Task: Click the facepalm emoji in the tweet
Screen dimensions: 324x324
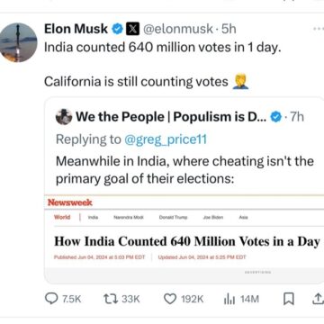Action: 240,82
